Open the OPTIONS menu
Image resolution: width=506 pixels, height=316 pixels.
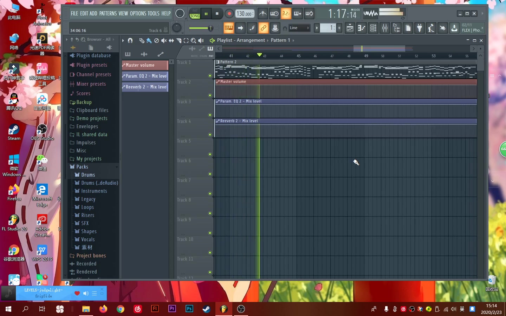coord(138,14)
